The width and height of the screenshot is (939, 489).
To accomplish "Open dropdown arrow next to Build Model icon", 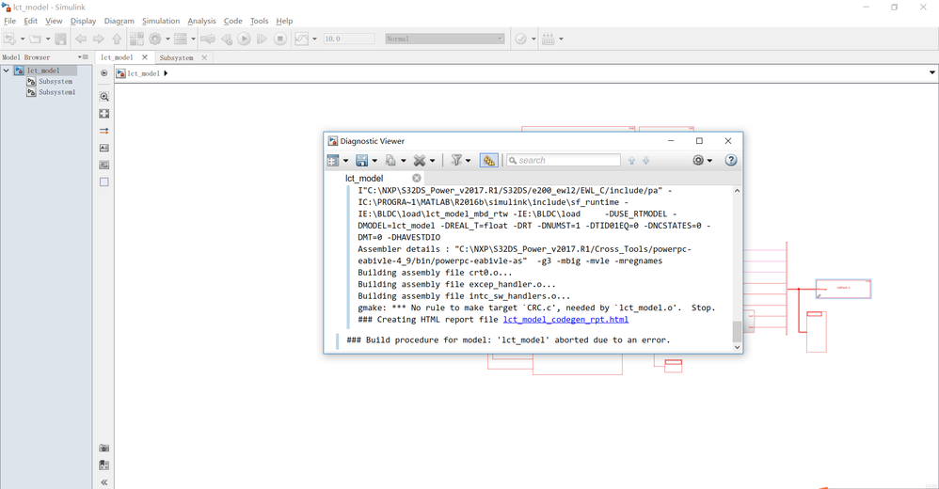I will pos(561,39).
